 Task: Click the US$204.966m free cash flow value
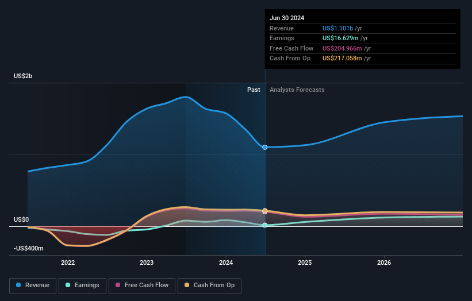(x=342, y=48)
